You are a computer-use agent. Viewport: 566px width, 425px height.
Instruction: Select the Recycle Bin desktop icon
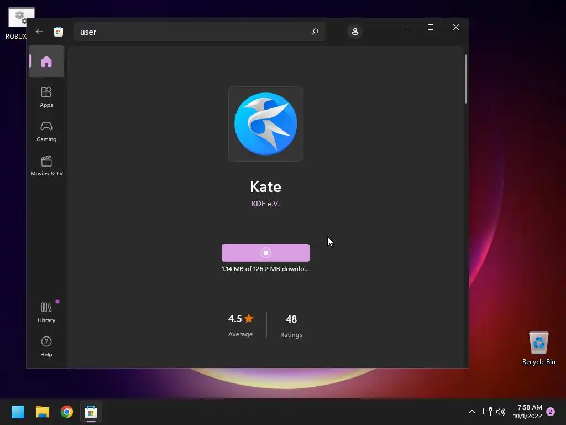538,348
